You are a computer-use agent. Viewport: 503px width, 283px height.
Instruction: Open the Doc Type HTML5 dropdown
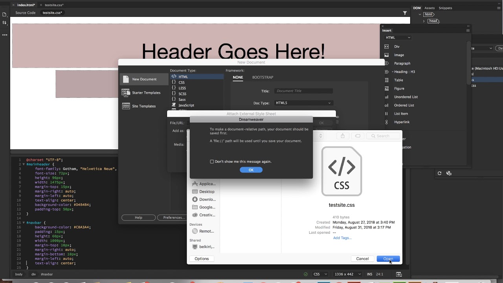(x=303, y=103)
